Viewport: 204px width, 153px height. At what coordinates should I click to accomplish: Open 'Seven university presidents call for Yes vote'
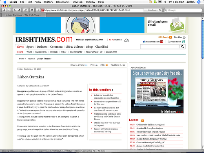click(107, 103)
